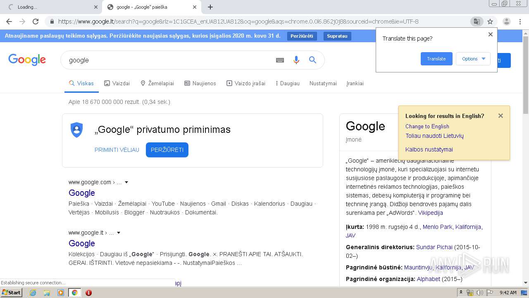Image resolution: width=529 pixels, height=298 pixels.
Task: Open Įrankiai tools menu
Action: (355, 83)
